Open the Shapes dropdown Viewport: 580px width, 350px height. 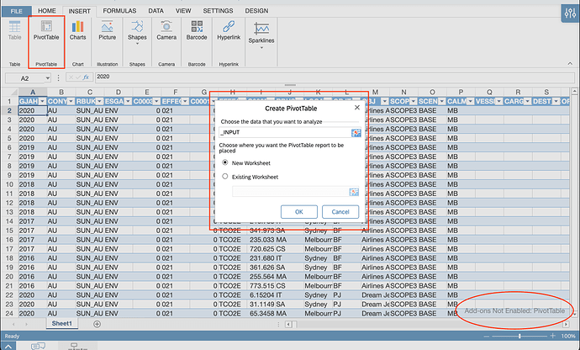coord(137,45)
